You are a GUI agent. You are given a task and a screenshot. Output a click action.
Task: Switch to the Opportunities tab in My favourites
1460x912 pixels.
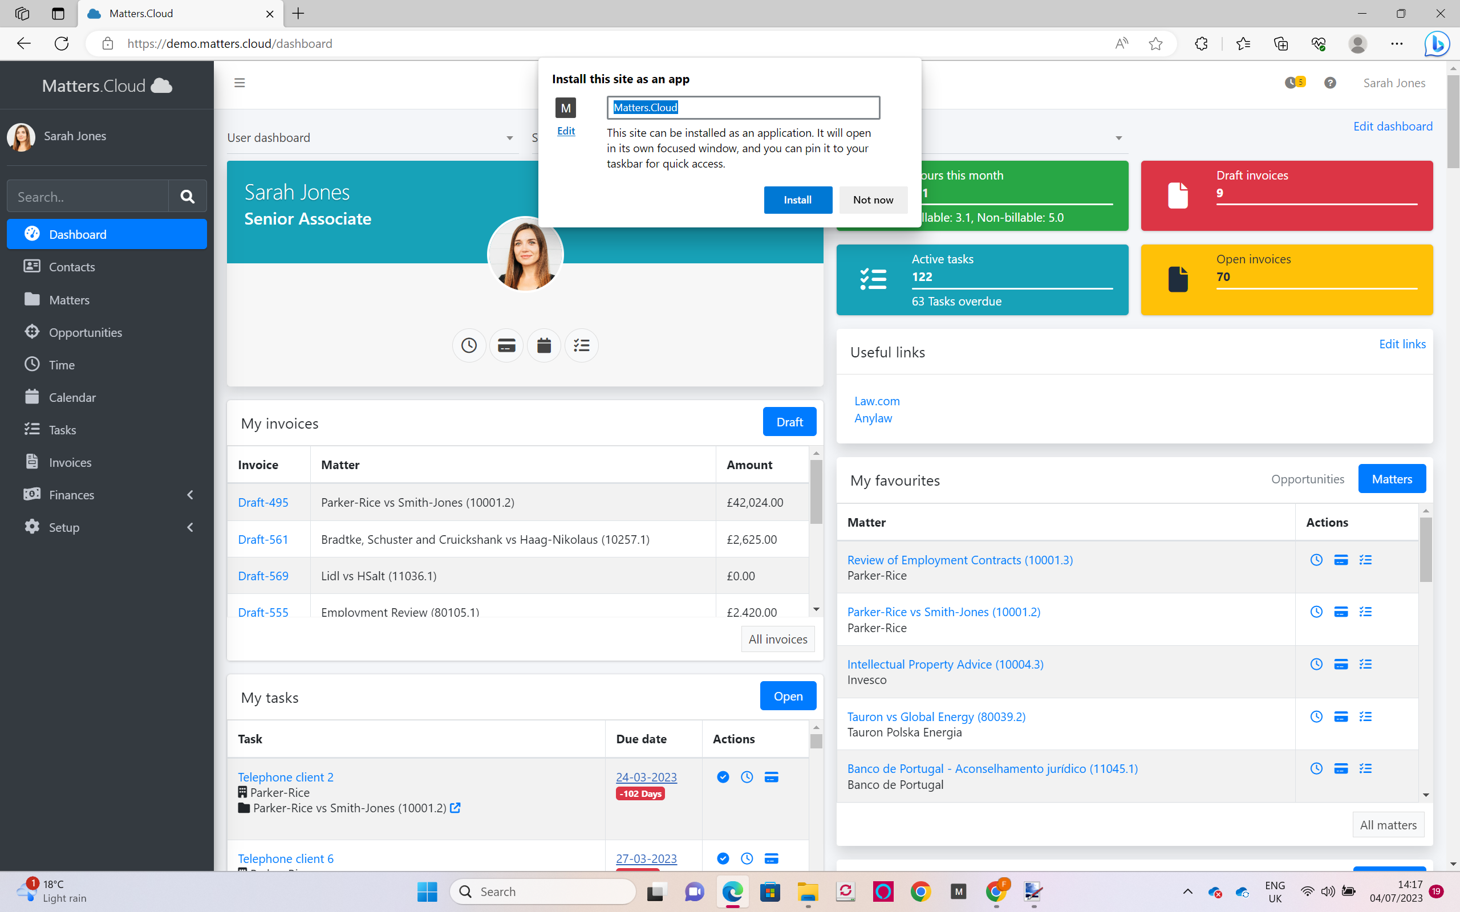click(x=1308, y=478)
